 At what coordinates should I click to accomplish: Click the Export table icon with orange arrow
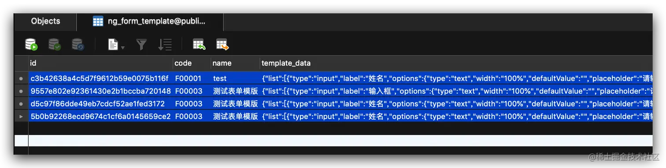(222, 44)
